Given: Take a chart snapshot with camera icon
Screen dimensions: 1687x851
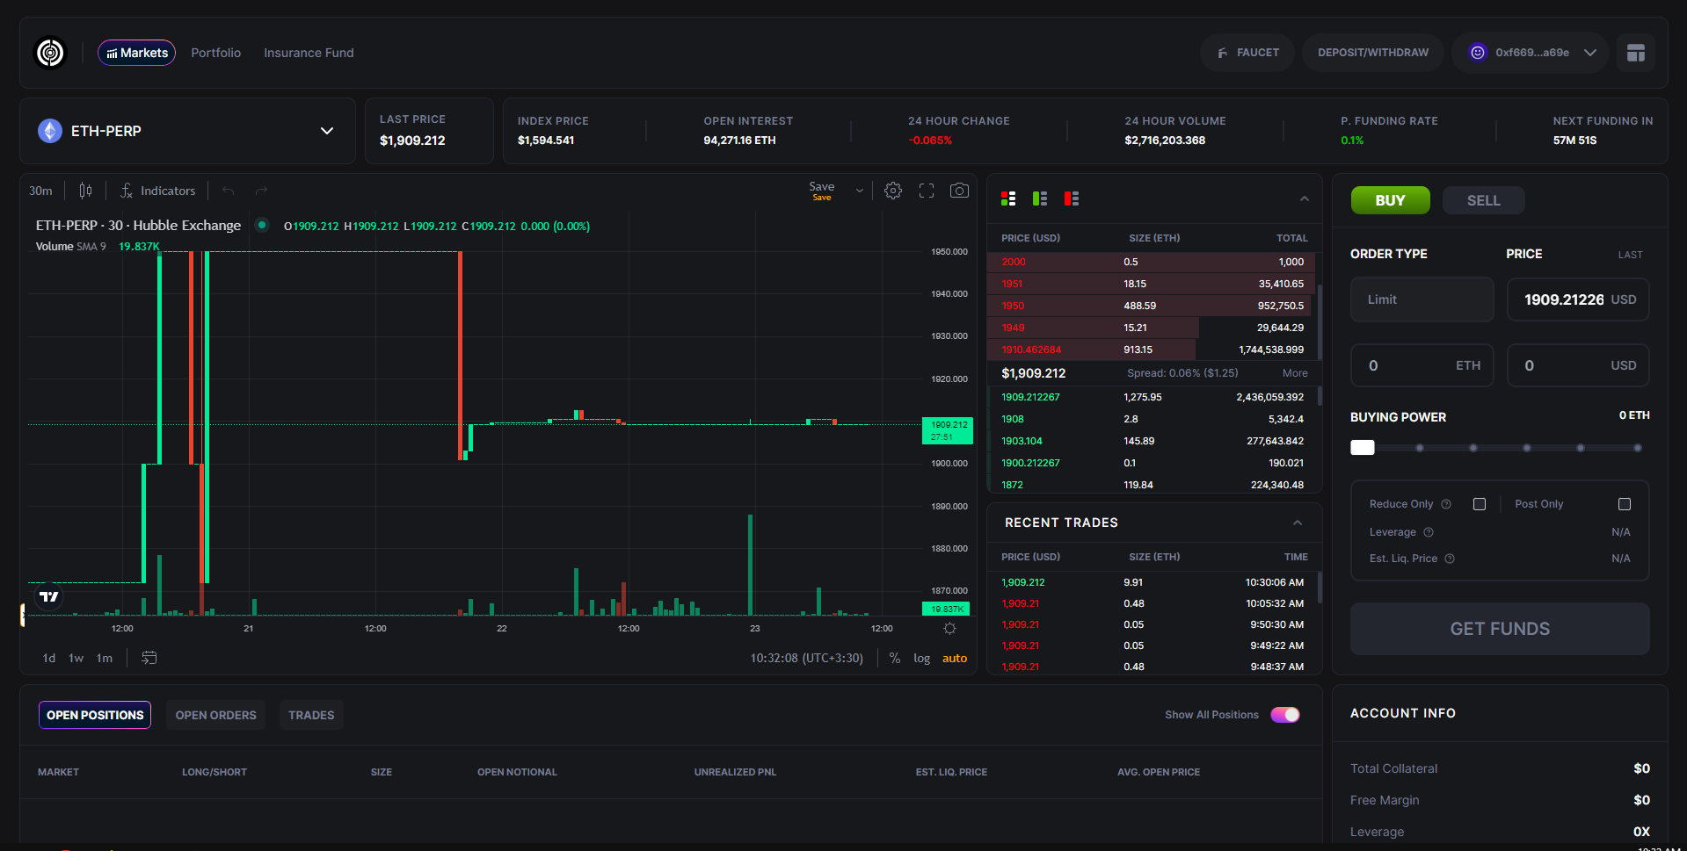Looking at the screenshot, I should pyautogui.click(x=959, y=191).
